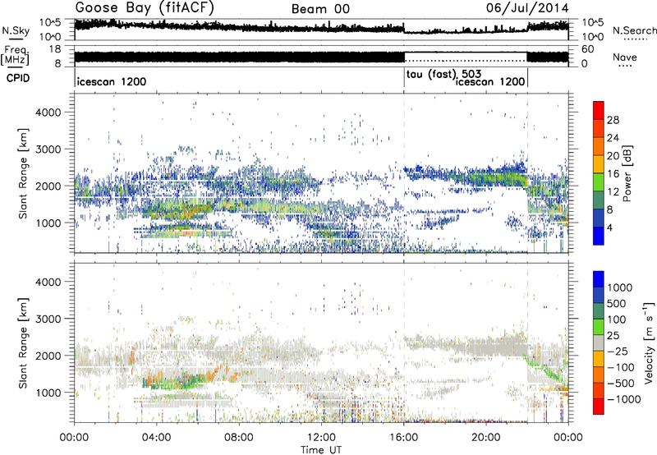Click 'Slant Range [km]' label of velocity panel
Screen dimensions: 657x455
[x=23, y=342]
